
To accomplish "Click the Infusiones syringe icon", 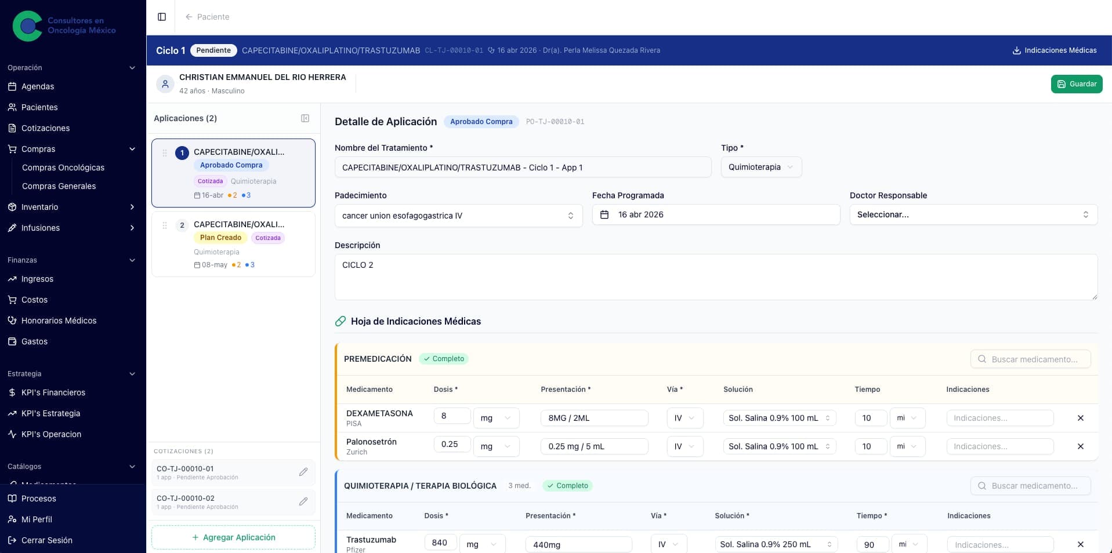I will tap(12, 228).
